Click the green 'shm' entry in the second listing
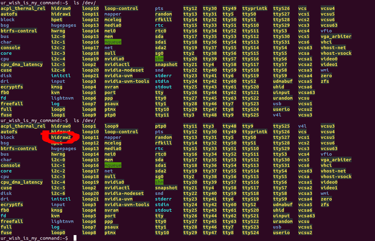Screen dimensions: 375x241 tap(159, 182)
